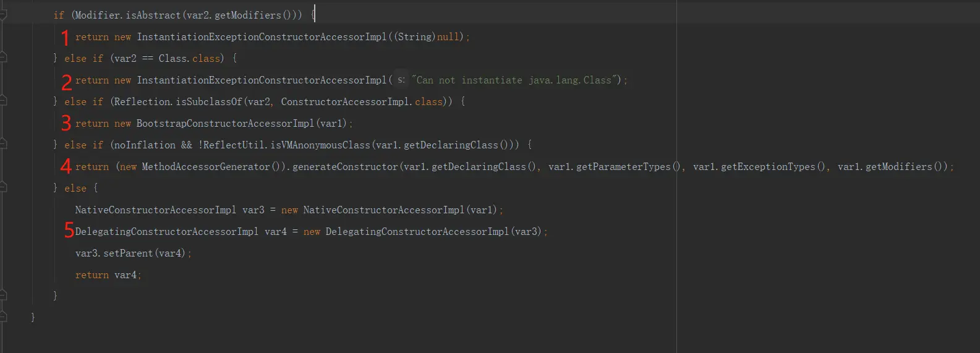Click 'InstantiationExceptionConstructorAccessorImpl' on the 'Can not instantiate' line
Viewport: 980px width, 353px height.
(x=262, y=80)
